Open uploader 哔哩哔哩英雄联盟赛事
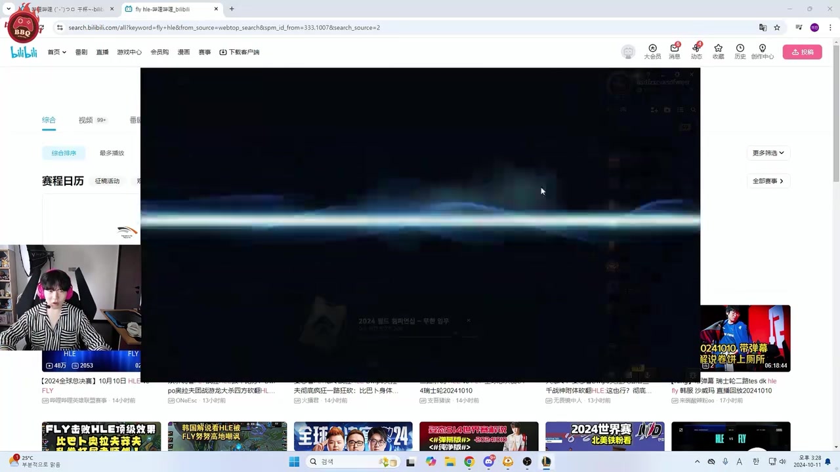This screenshot has width=840, height=472. (x=75, y=400)
